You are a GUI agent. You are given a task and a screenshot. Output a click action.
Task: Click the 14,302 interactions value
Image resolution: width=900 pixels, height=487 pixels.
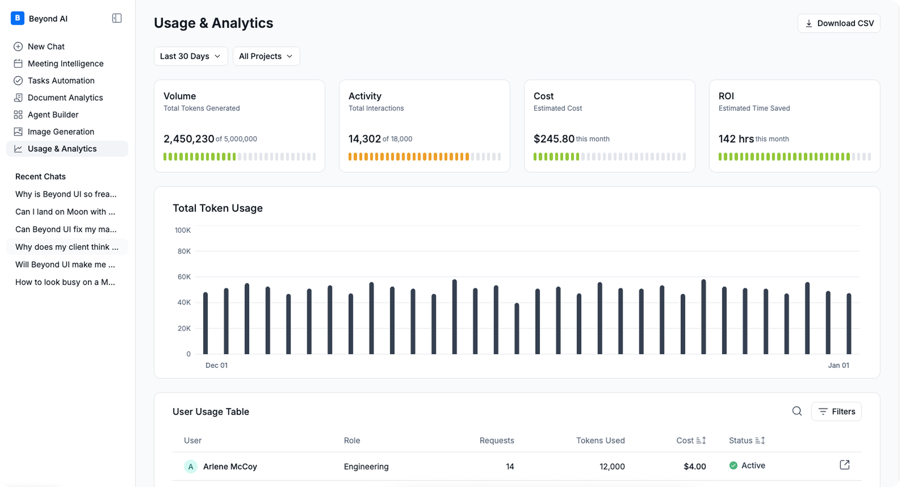pyautogui.click(x=365, y=139)
